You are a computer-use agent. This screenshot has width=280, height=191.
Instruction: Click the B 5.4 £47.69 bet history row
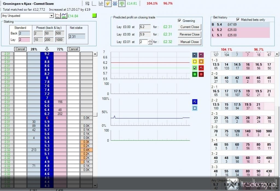point(241,24)
